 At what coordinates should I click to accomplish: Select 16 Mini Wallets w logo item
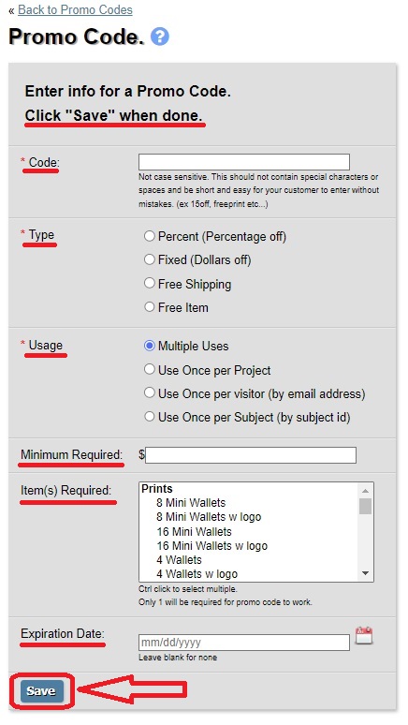pos(212,545)
